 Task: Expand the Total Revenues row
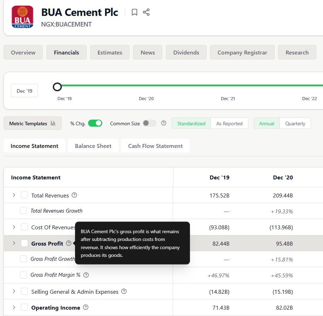[x=14, y=195]
